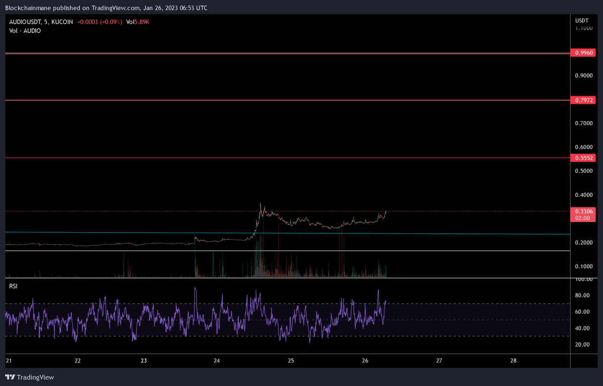Click the Vol · AUDIO indicator label
Screen dimensions: 603x386
[x=25, y=31]
